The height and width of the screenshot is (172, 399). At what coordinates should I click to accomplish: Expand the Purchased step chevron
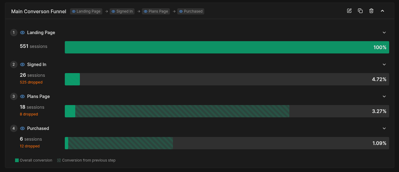point(384,128)
